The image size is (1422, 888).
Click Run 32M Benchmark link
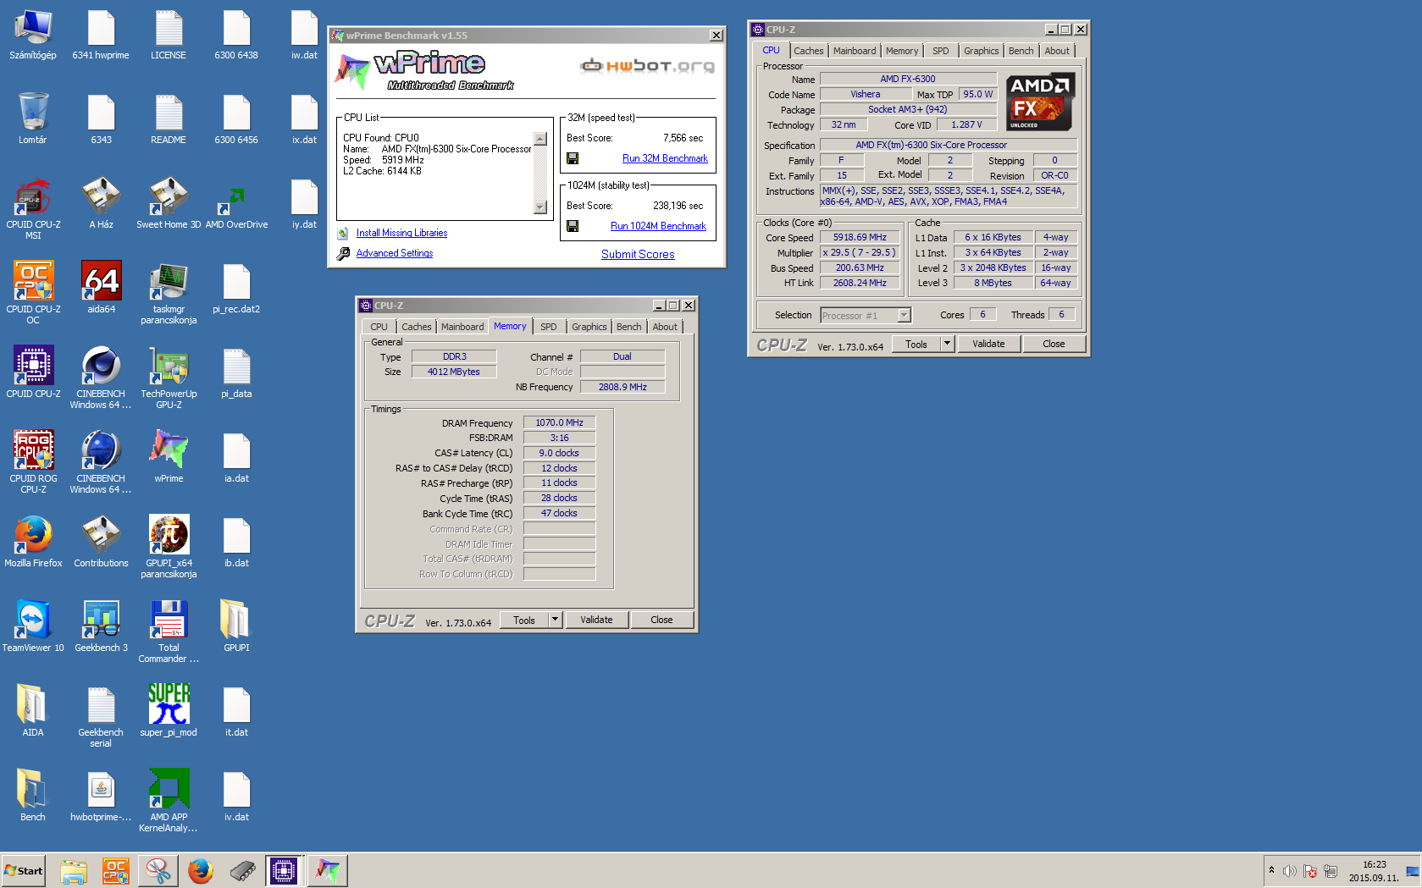[x=665, y=158]
